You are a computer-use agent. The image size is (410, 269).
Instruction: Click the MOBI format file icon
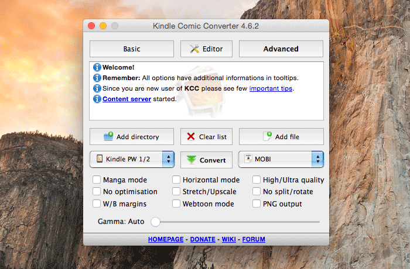(x=248, y=158)
